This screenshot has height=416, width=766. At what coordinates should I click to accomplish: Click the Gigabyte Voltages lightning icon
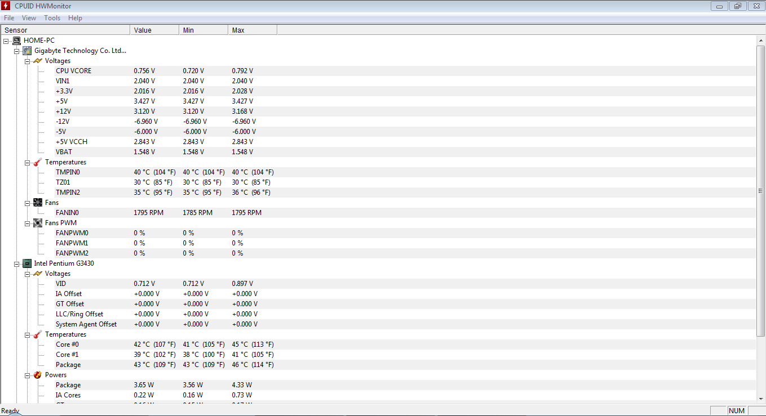point(37,61)
